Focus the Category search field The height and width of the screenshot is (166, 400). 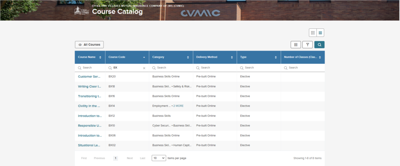(171, 68)
